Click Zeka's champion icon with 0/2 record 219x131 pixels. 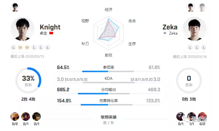point(202,116)
